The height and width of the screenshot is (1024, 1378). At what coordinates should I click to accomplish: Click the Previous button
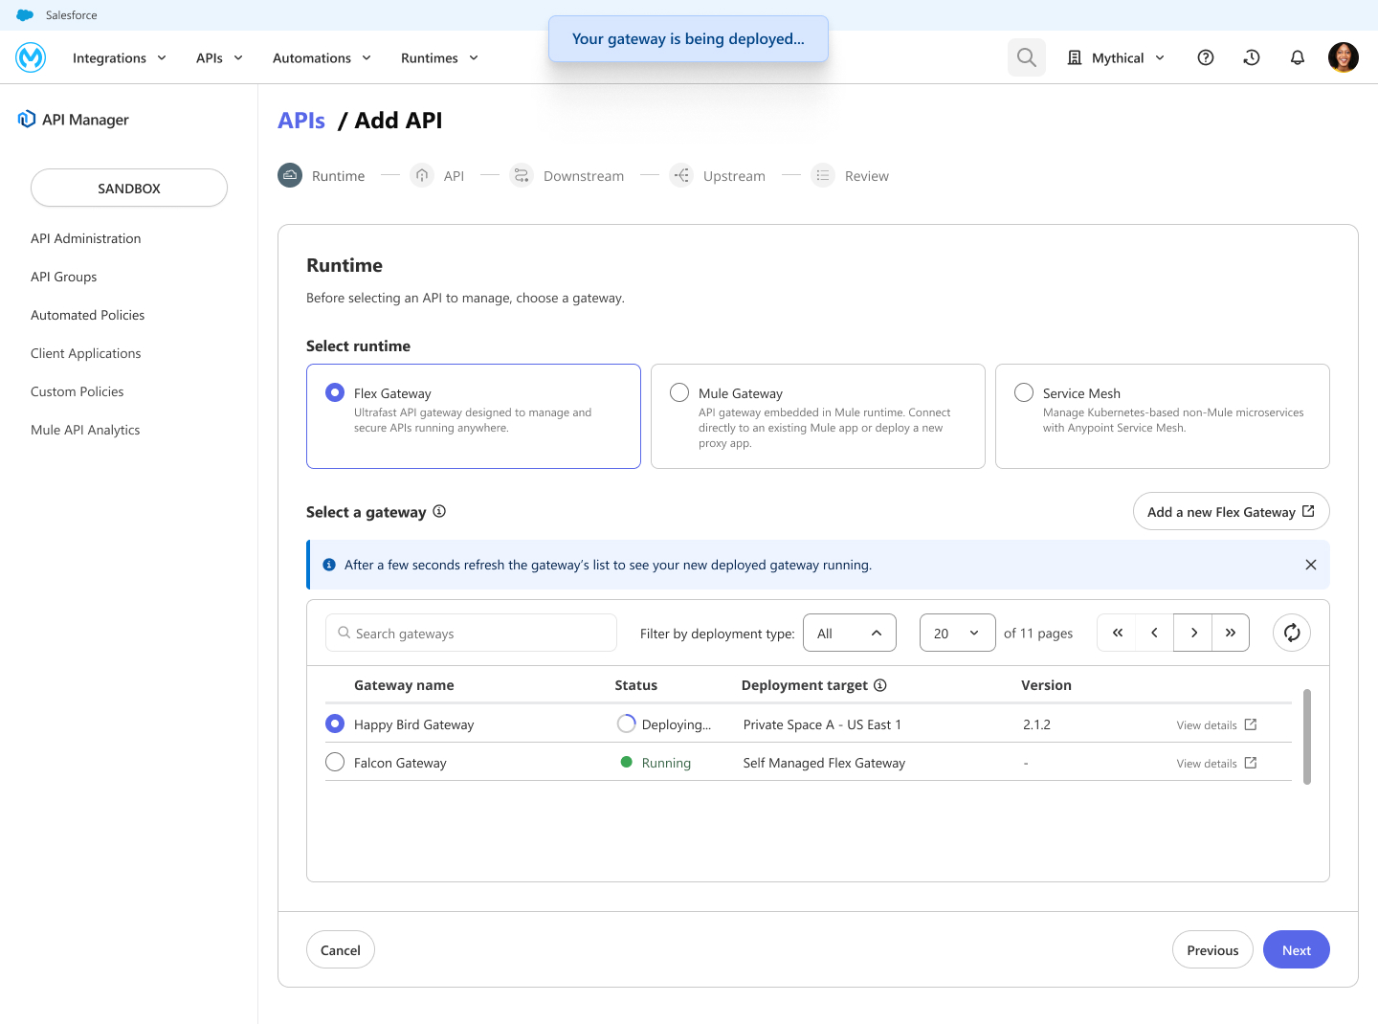click(x=1212, y=949)
